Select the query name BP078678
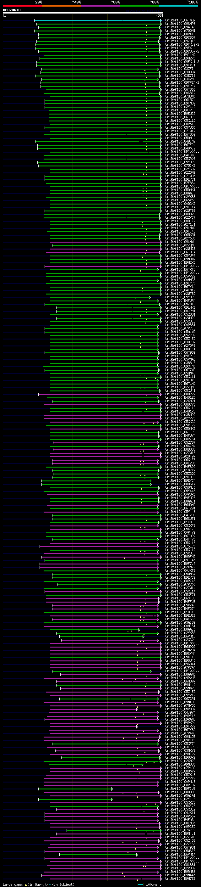This screenshot has height=887, width=201. click(12, 10)
